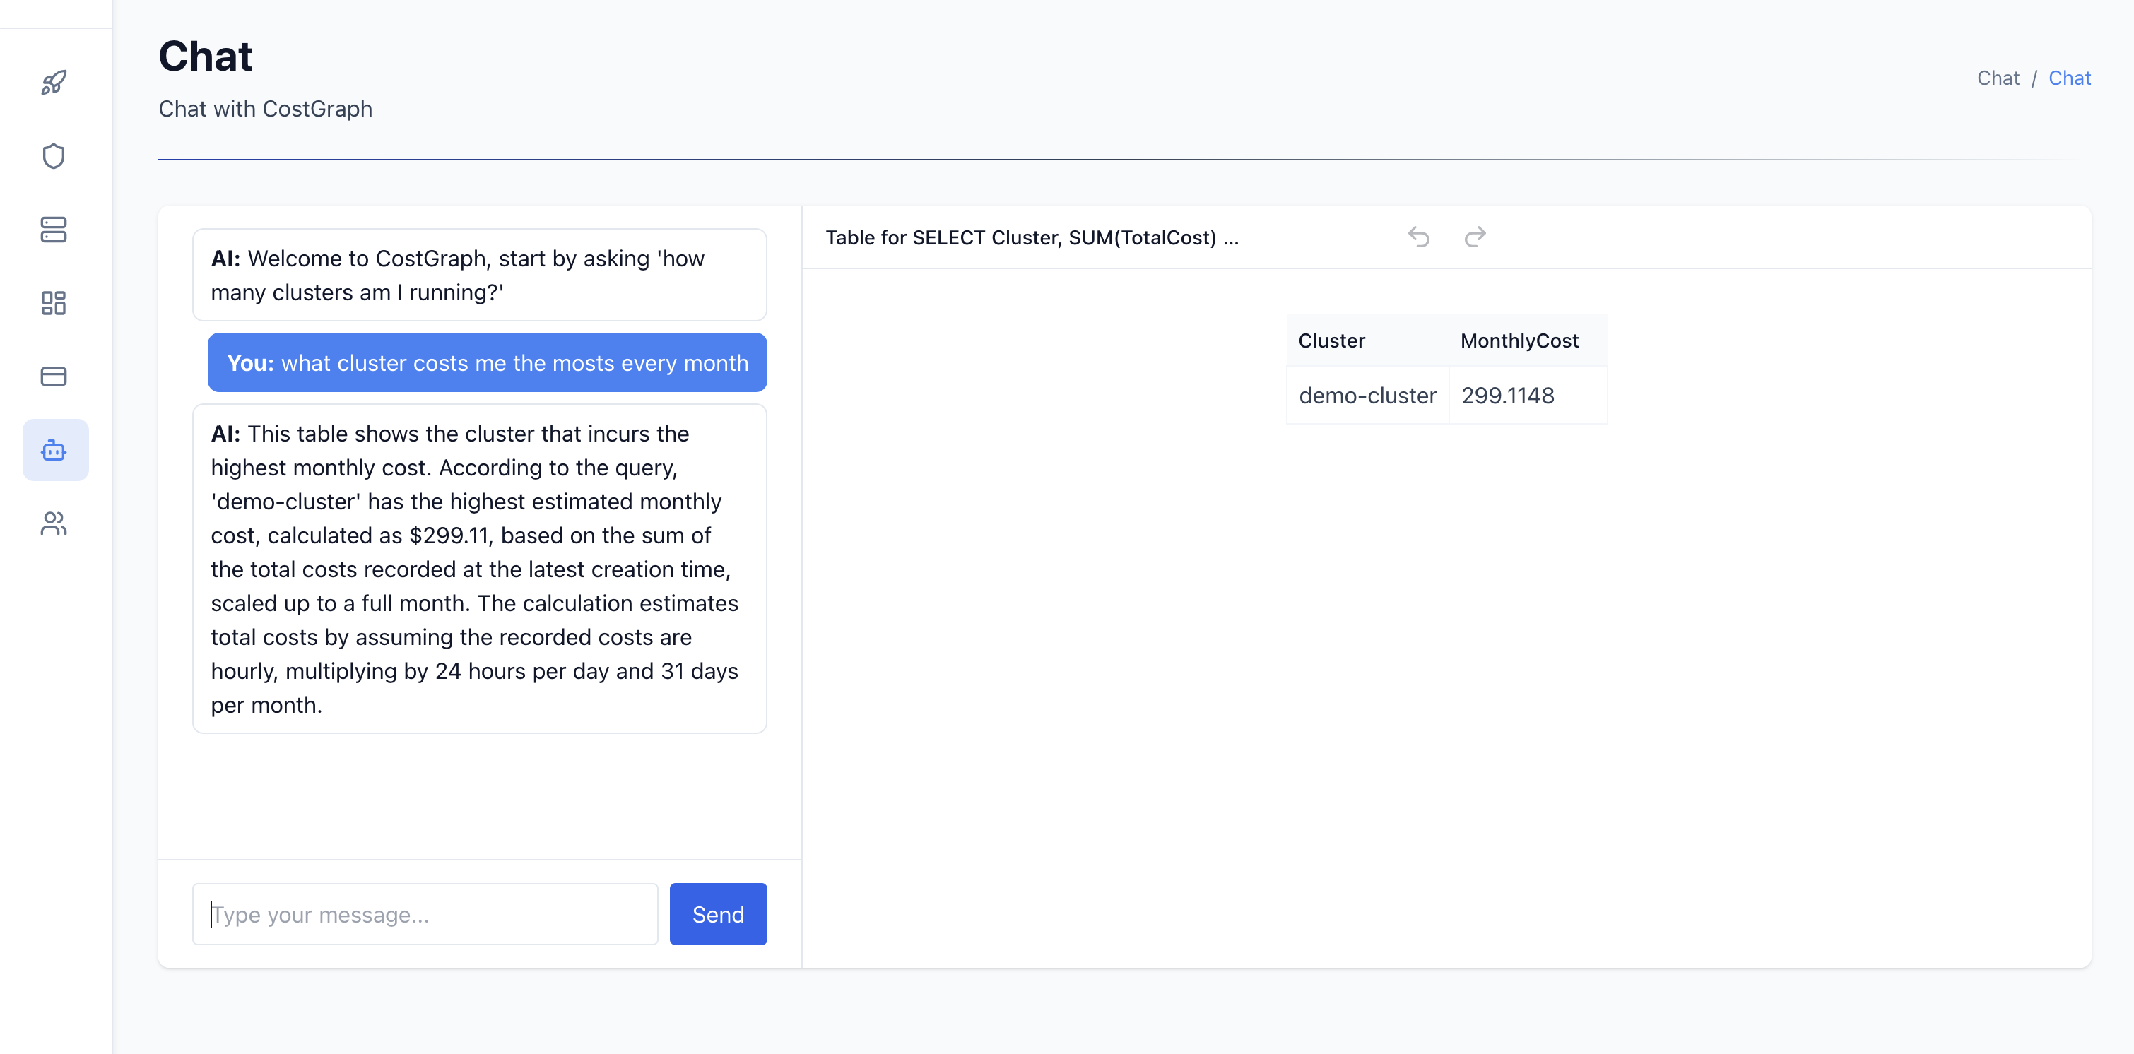Click your 'what cluster costs' message bubble
Screen dimensions: 2134x1054
tap(487, 362)
